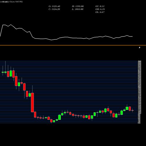Click the OH: 6.18 reading
Screen dimensions: 146x146
tap(100, 9)
